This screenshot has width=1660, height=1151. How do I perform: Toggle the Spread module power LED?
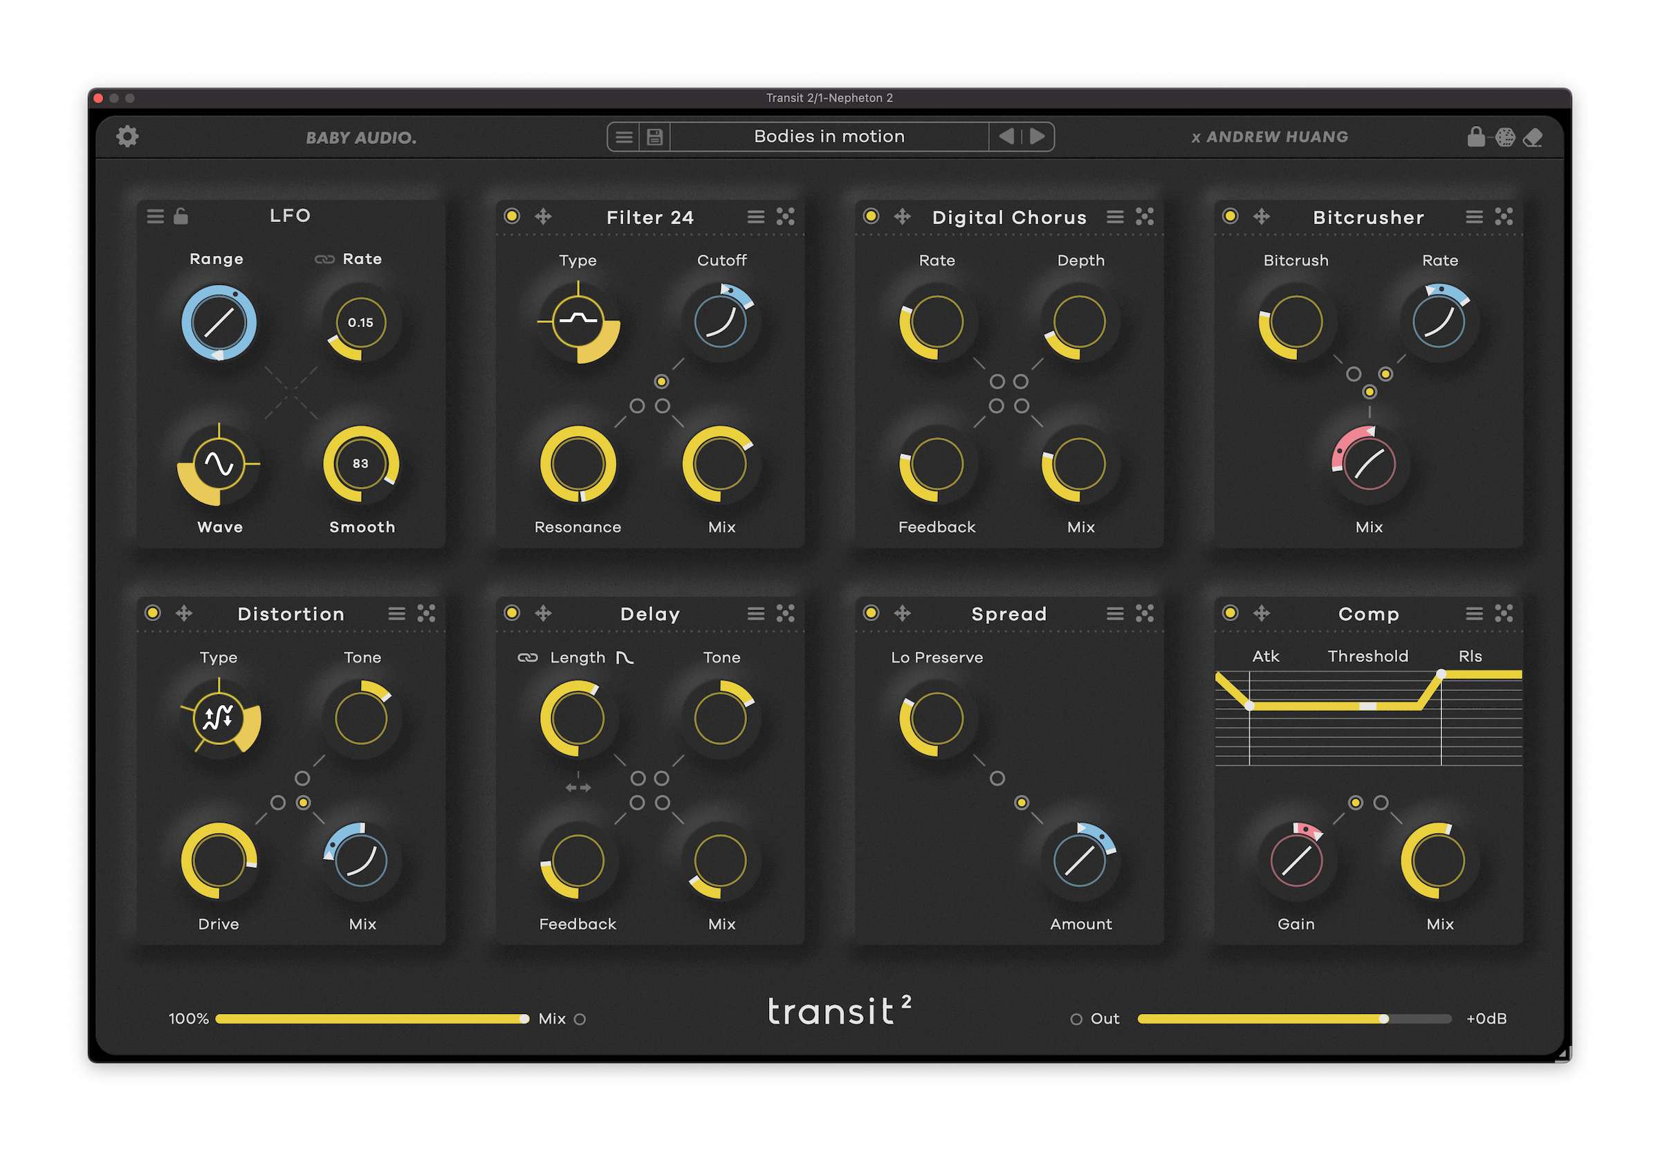pos(870,614)
